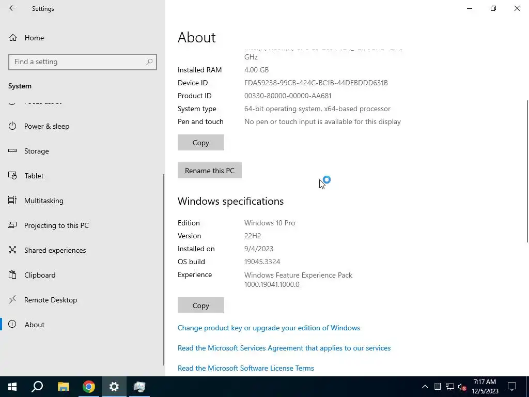Viewport: 529px width, 397px height.
Task: Open File Explorer from taskbar
Action: click(x=63, y=387)
